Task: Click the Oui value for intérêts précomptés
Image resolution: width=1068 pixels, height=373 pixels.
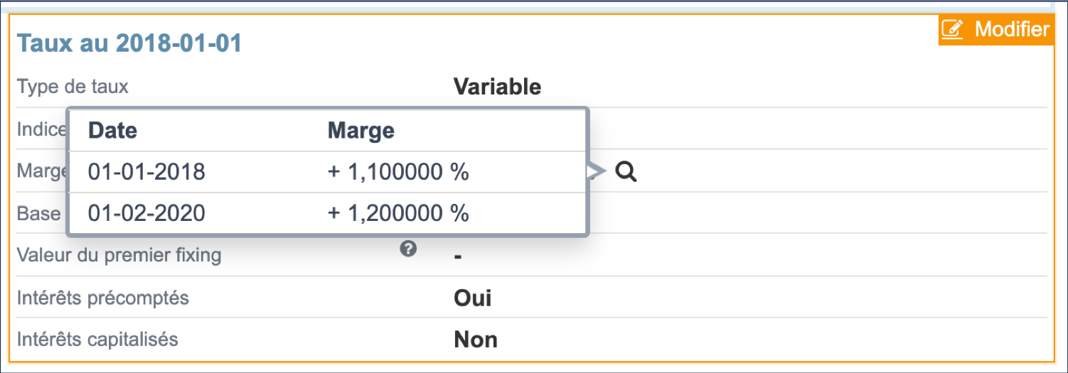Action: (x=472, y=298)
